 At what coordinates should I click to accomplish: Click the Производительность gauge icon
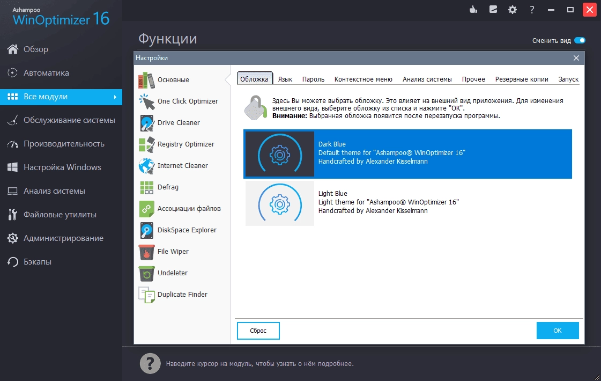[x=13, y=144]
